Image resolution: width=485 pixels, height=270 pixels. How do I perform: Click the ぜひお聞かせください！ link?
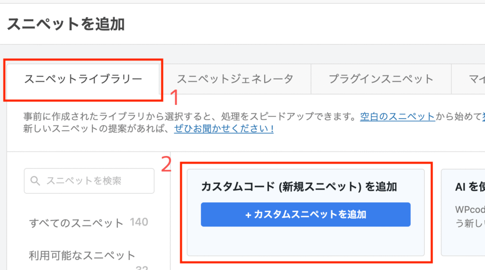coord(224,129)
